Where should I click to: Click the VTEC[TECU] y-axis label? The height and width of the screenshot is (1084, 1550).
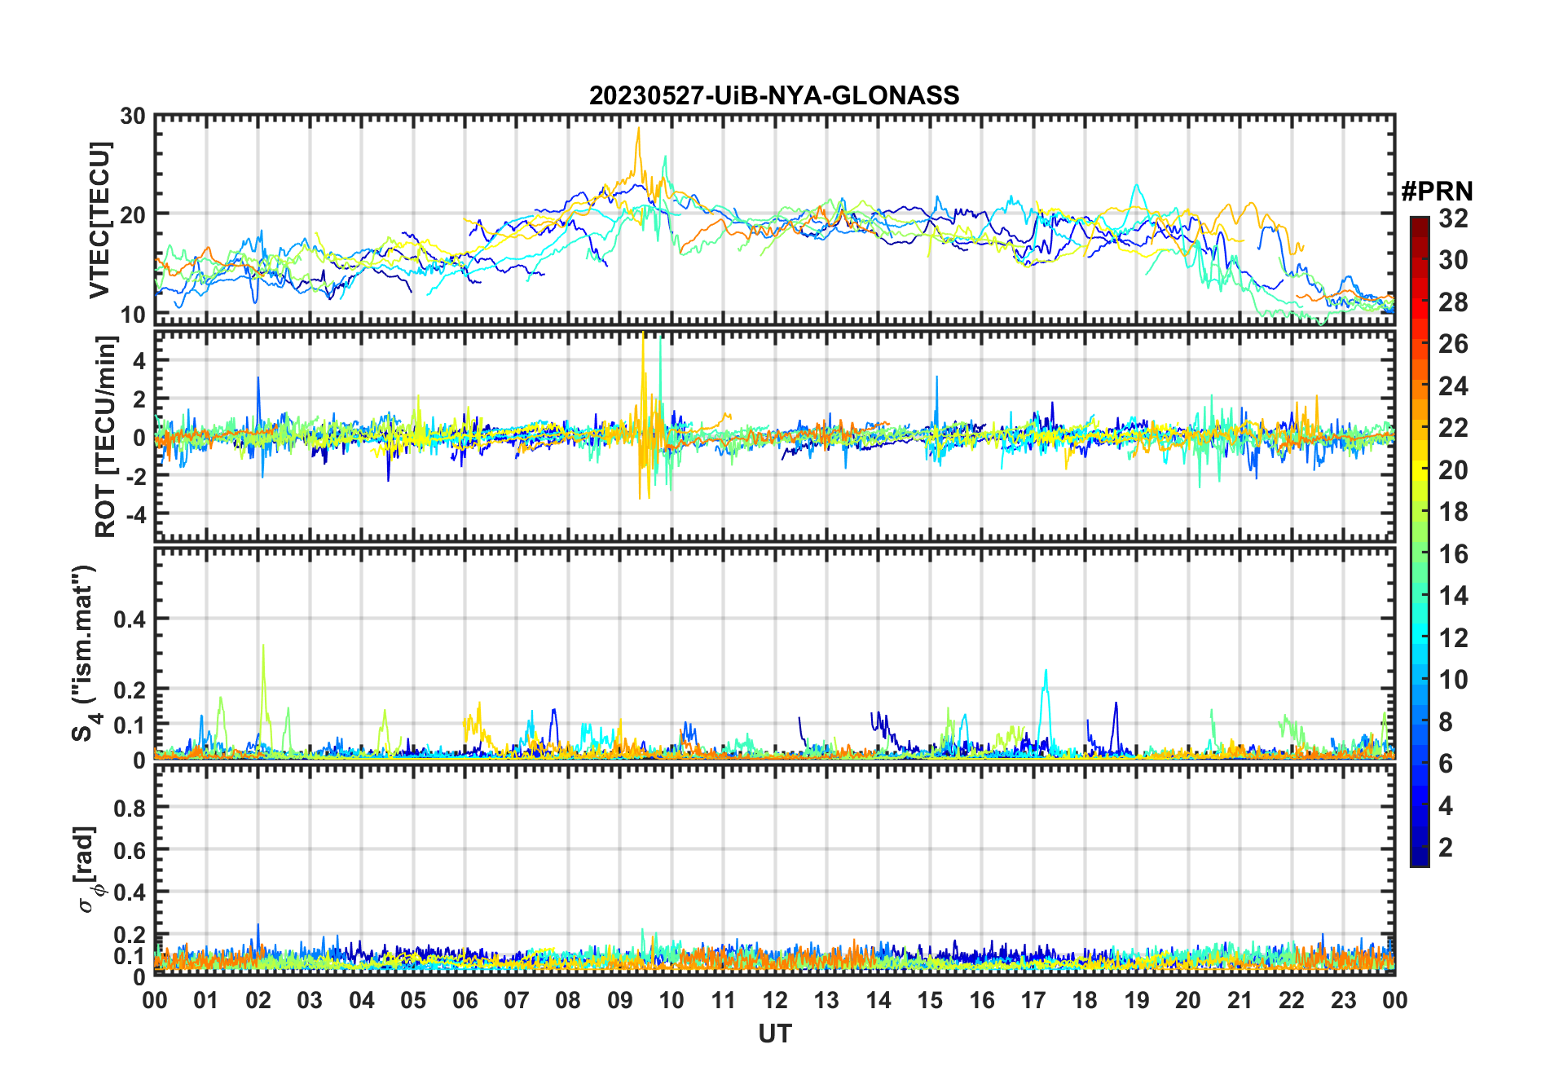coord(99,220)
